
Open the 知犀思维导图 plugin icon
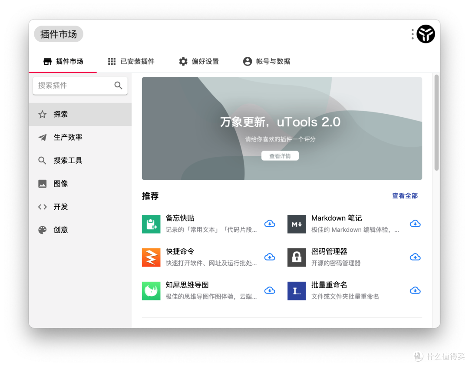[x=151, y=290]
